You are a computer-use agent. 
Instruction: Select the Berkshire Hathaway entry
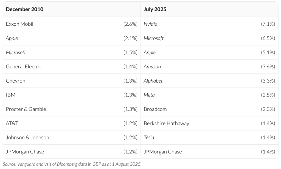click(x=166, y=123)
